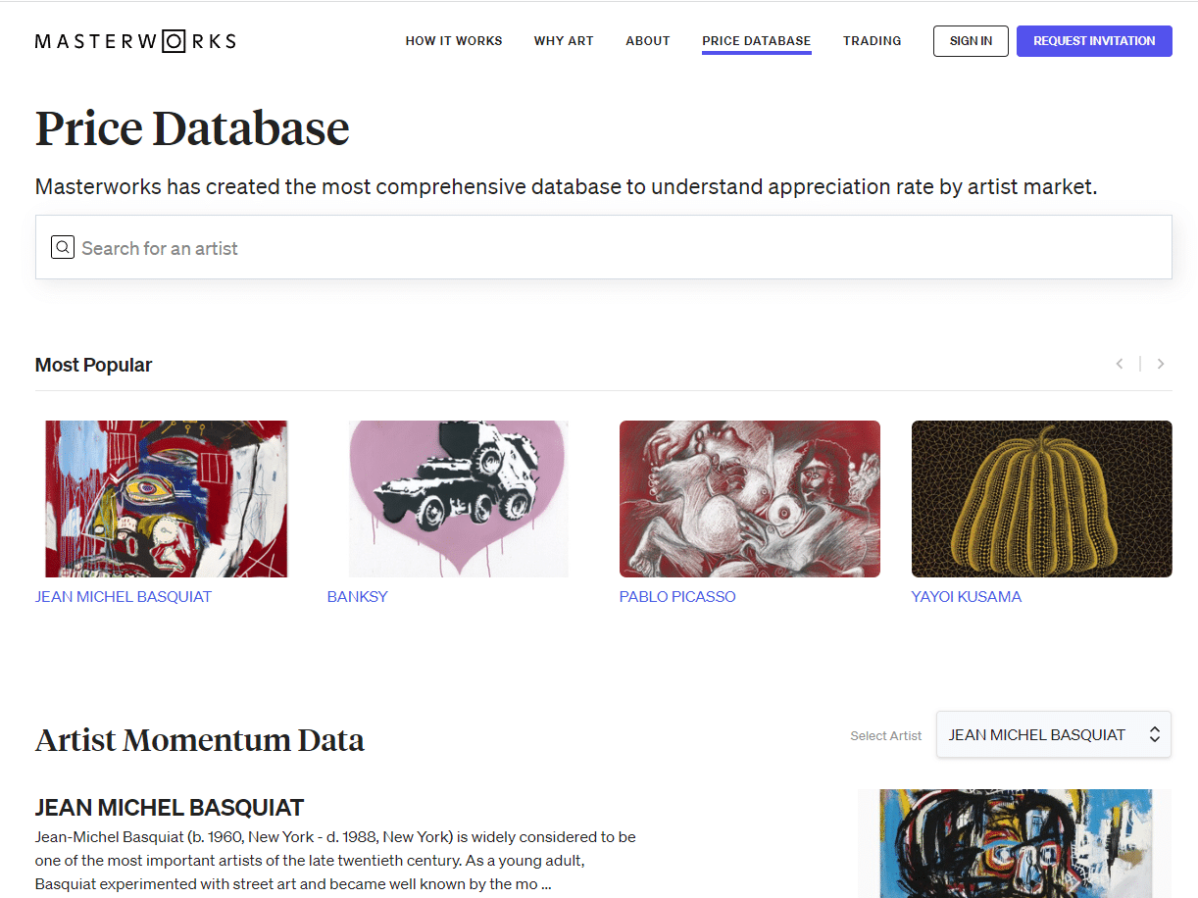The image size is (1198, 898).
Task: Open the Banksy artist link
Action: point(358,596)
